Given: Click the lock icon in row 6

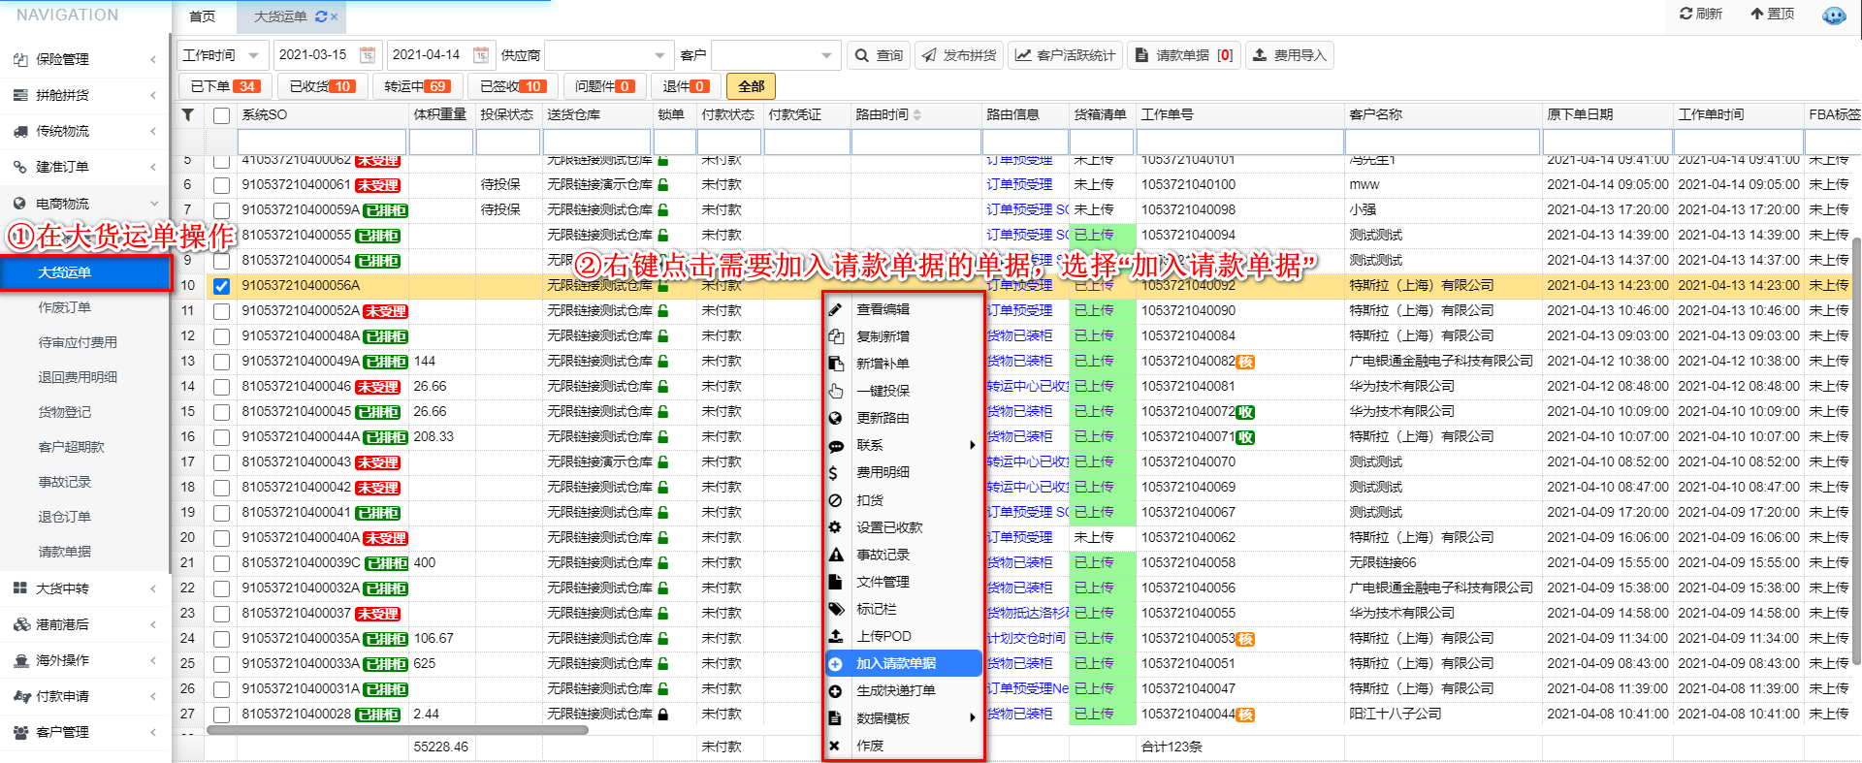Looking at the screenshot, I should [x=663, y=184].
